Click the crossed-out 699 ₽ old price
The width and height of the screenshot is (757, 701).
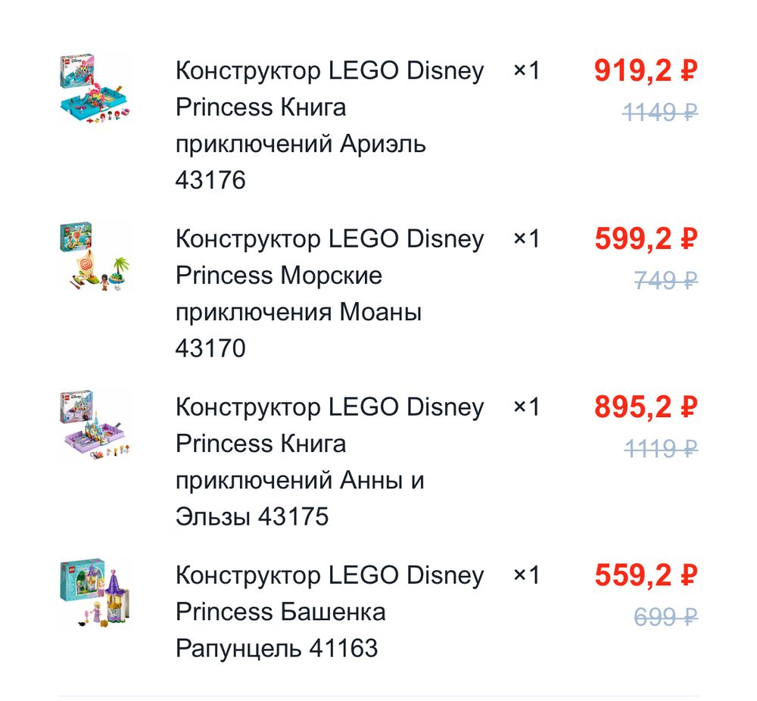(x=665, y=617)
